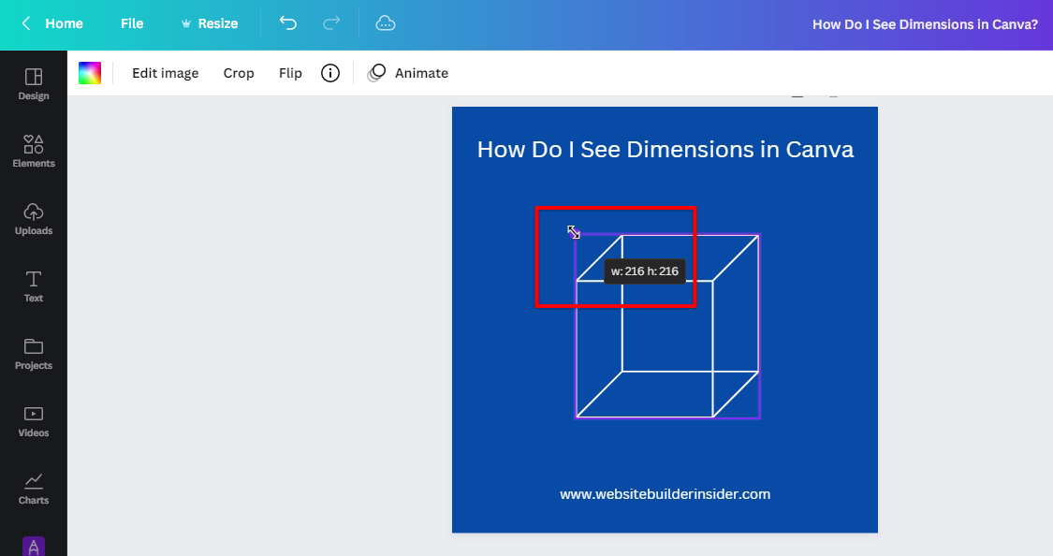Crop the selected image
Viewport: 1053px width, 556px height.
pos(239,72)
